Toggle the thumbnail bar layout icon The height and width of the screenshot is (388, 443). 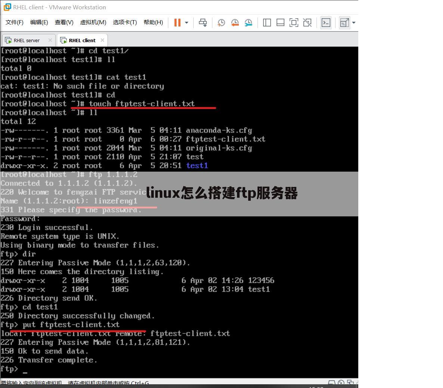pos(280,23)
